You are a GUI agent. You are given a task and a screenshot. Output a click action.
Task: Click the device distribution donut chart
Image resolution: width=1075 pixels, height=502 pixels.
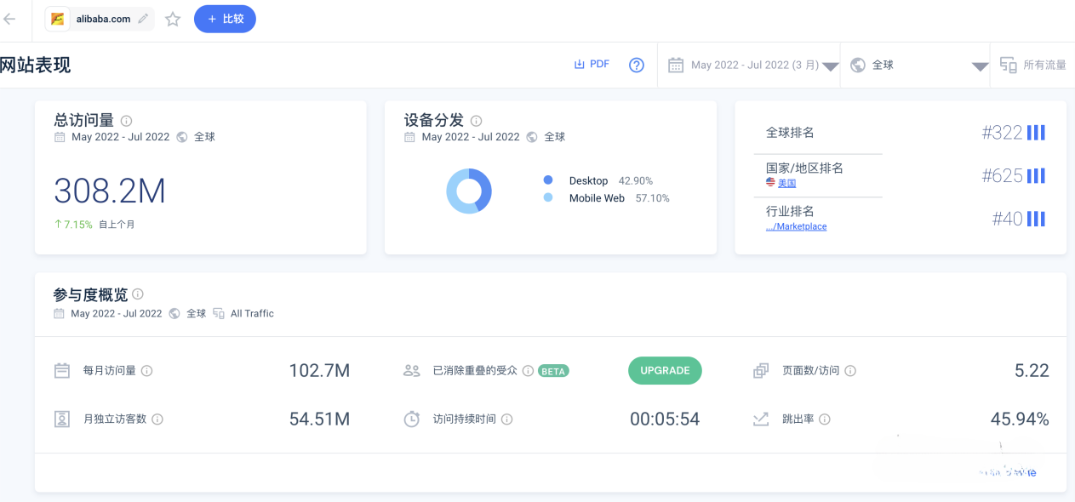[469, 191]
